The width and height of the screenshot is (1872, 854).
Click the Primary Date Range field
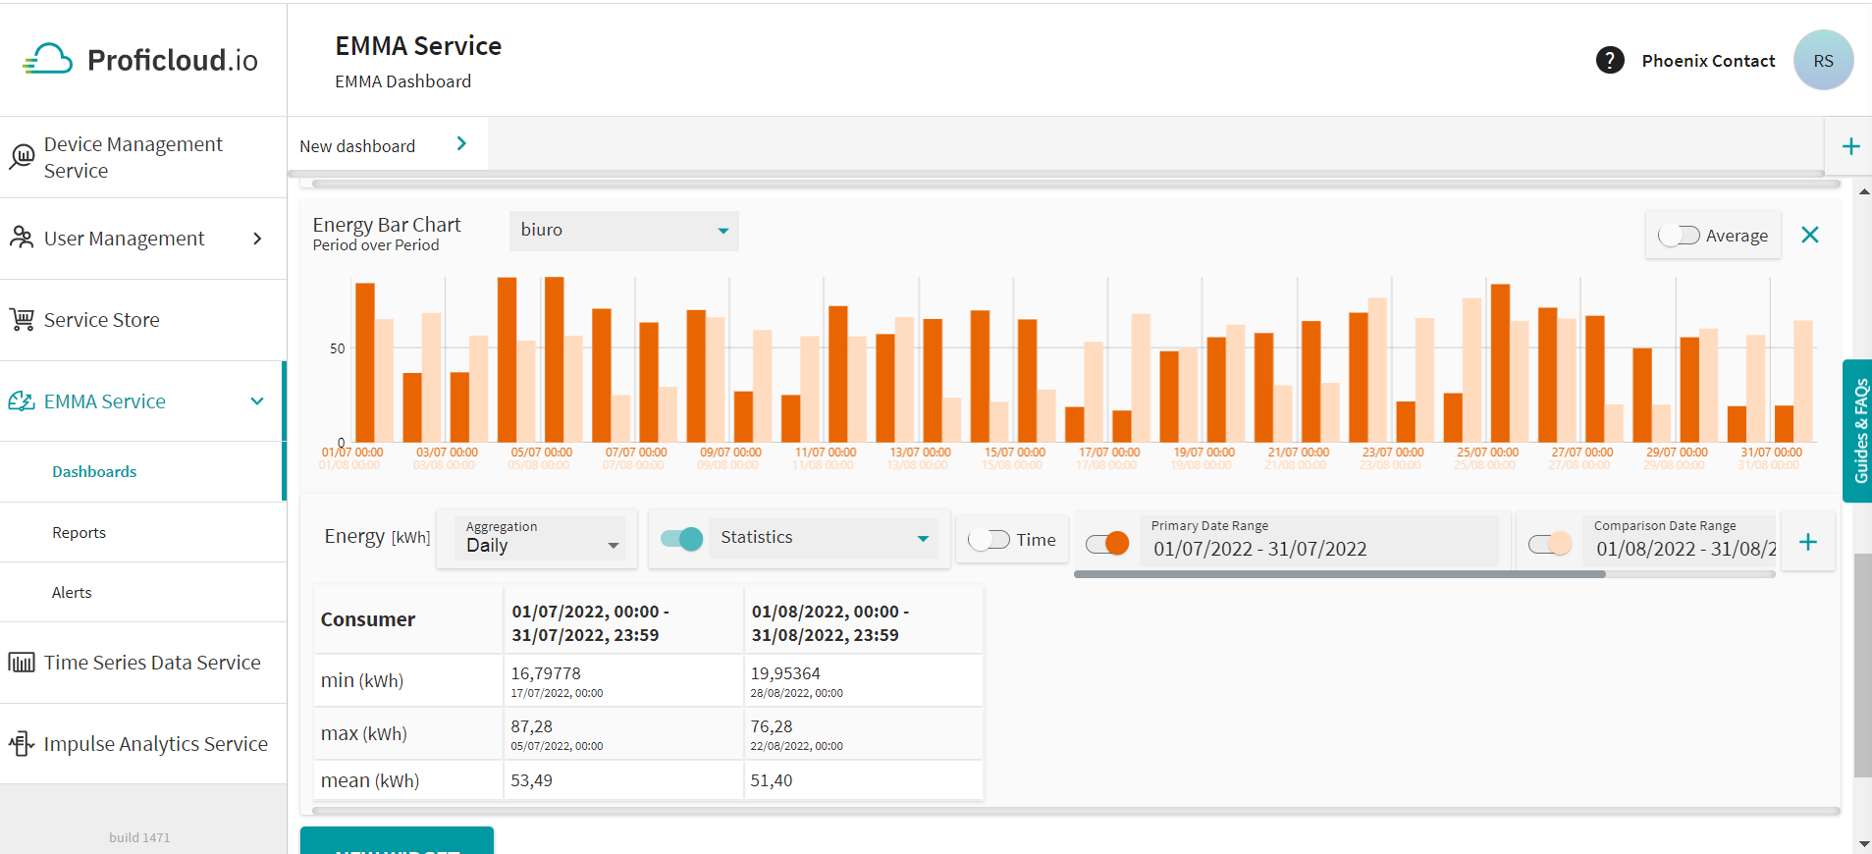[1317, 540]
